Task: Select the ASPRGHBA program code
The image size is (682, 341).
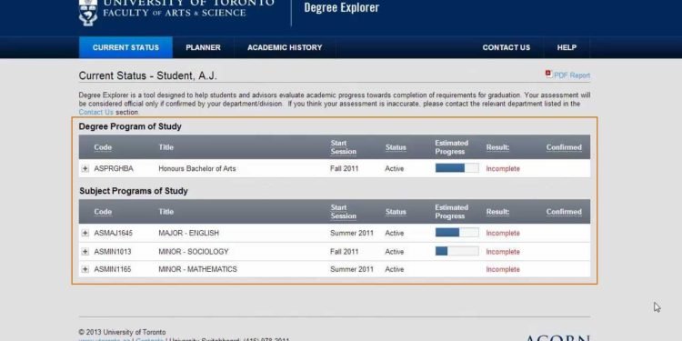Action: click(114, 169)
